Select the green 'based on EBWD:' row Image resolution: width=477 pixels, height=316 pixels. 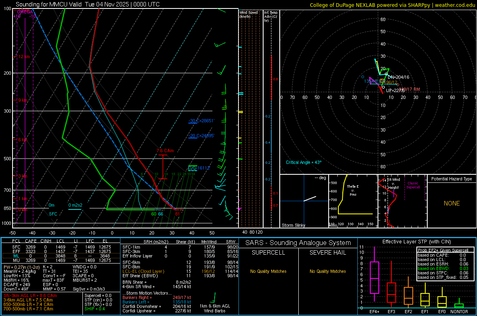[x=443, y=269]
